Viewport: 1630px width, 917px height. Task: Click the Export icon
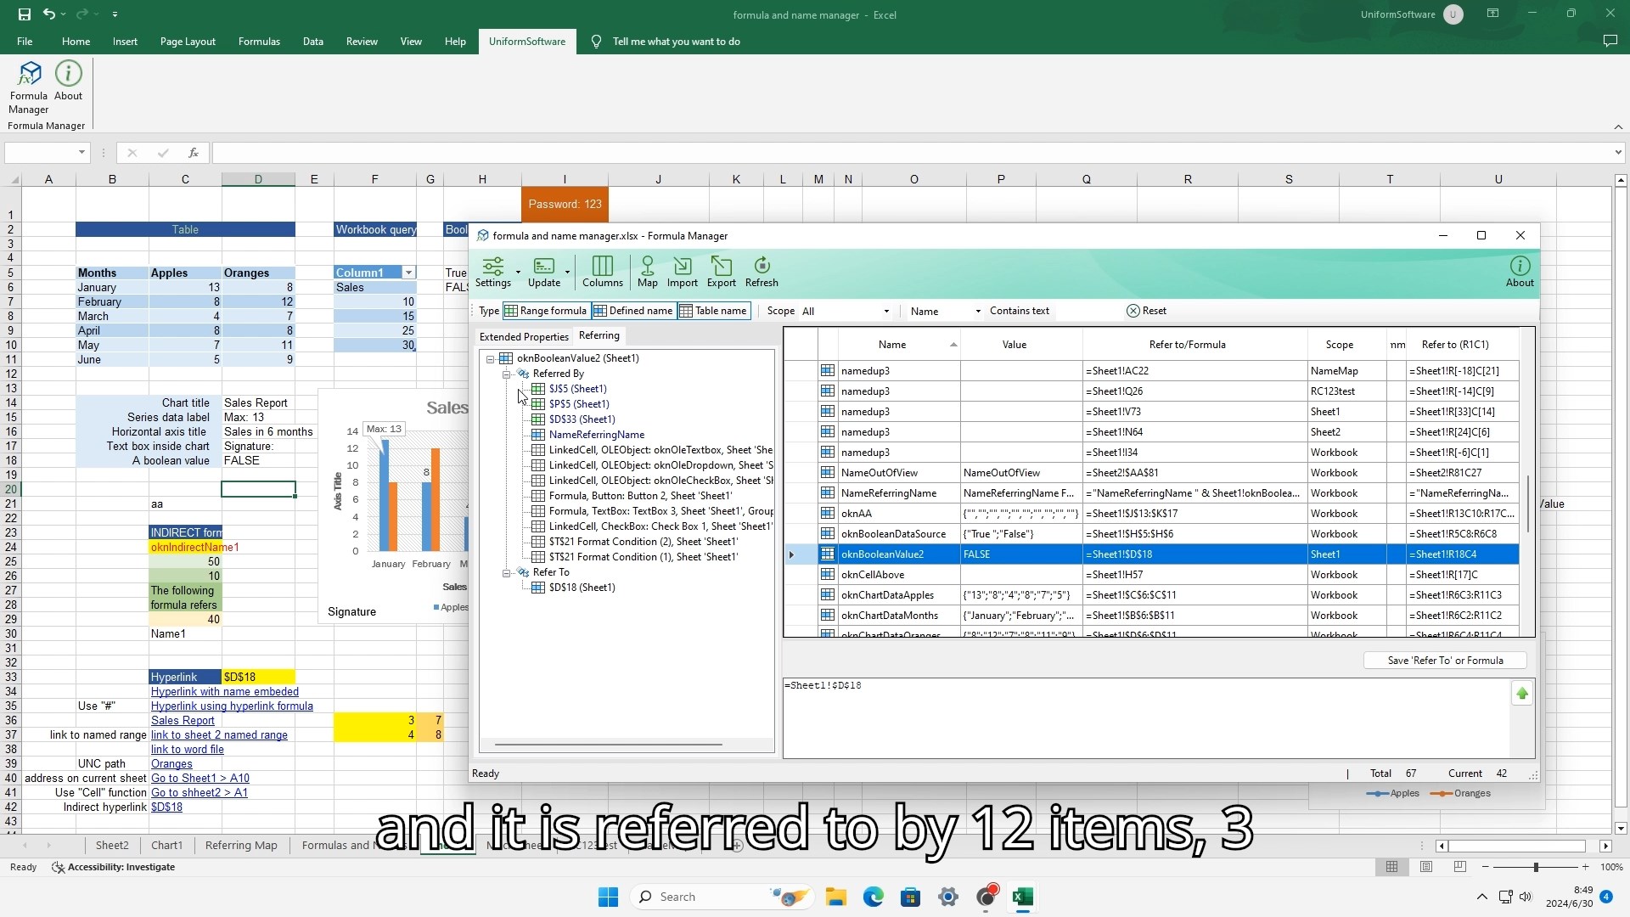tap(721, 272)
